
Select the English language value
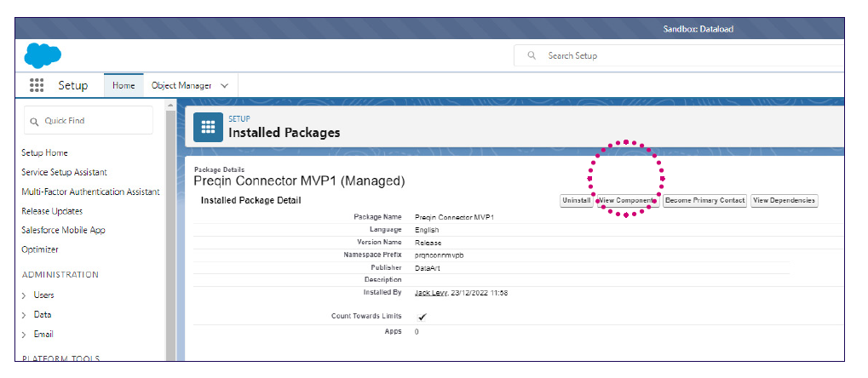[x=426, y=230]
